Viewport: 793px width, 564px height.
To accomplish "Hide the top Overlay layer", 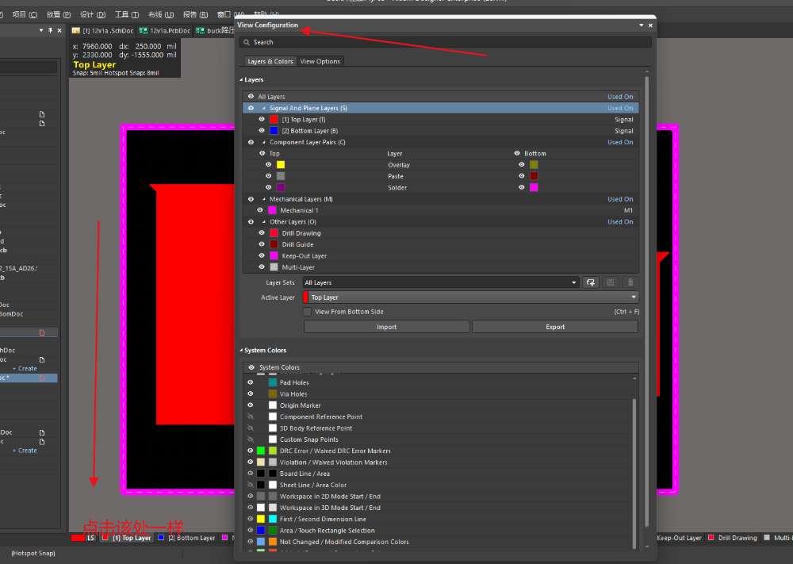I will 269,164.
